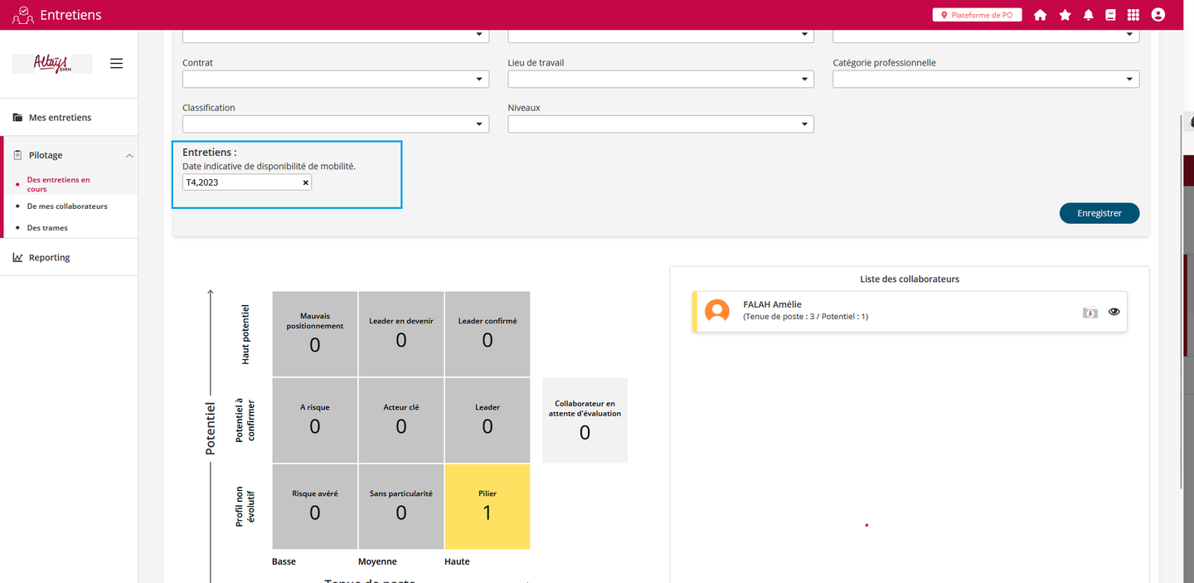
Task: Toggle the hamburger sidebar menu
Action: point(116,63)
